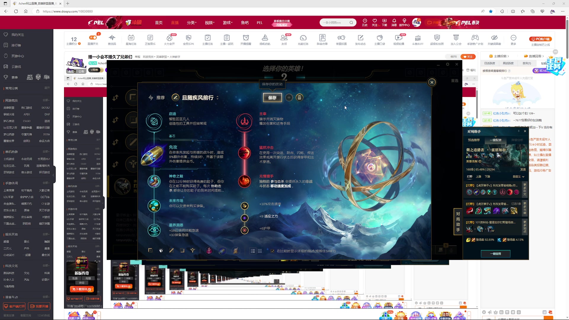Add a new rune page with plus icon
This screenshot has width=569, height=320.
289,97
